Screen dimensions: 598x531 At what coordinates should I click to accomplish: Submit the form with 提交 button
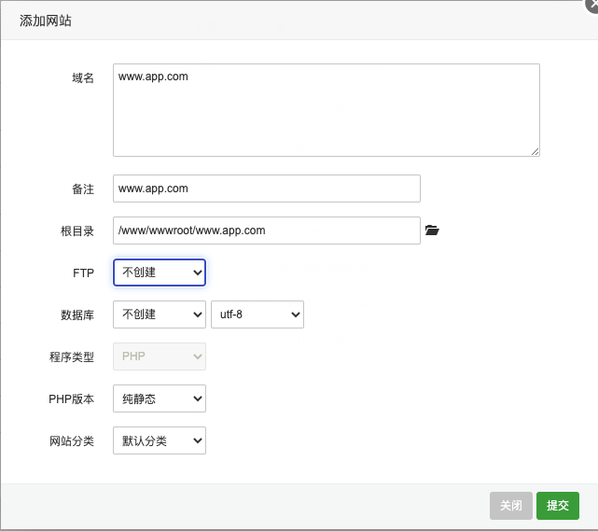tap(557, 506)
